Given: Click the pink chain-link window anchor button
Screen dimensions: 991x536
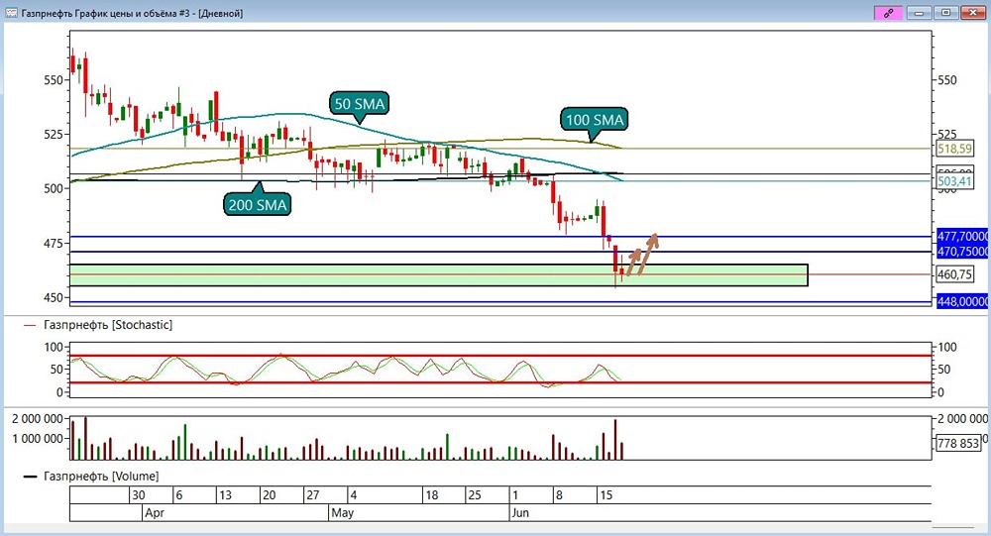Looking at the screenshot, I should tap(888, 13).
